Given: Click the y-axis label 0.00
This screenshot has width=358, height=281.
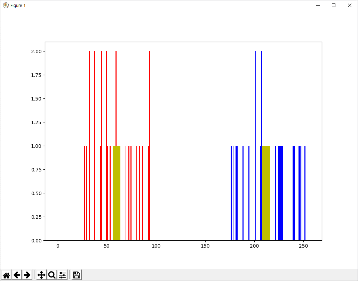Looking at the screenshot, I should (x=36, y=241).
